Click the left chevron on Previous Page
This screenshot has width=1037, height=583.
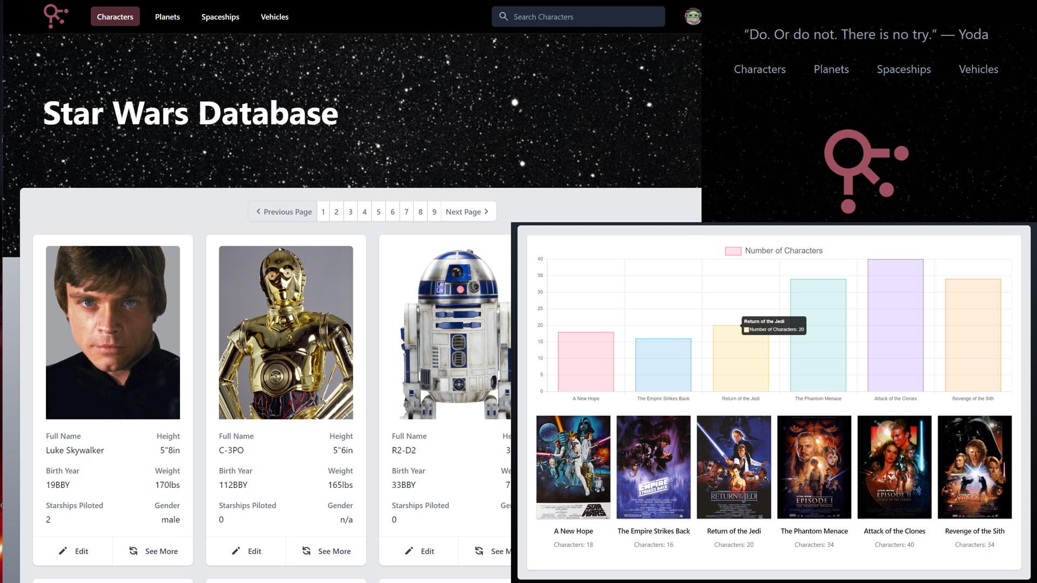[259, 212]
